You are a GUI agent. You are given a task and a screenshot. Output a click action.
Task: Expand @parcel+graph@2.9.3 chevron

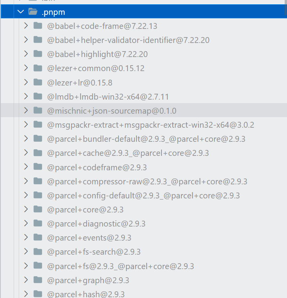tap(26, 280)
